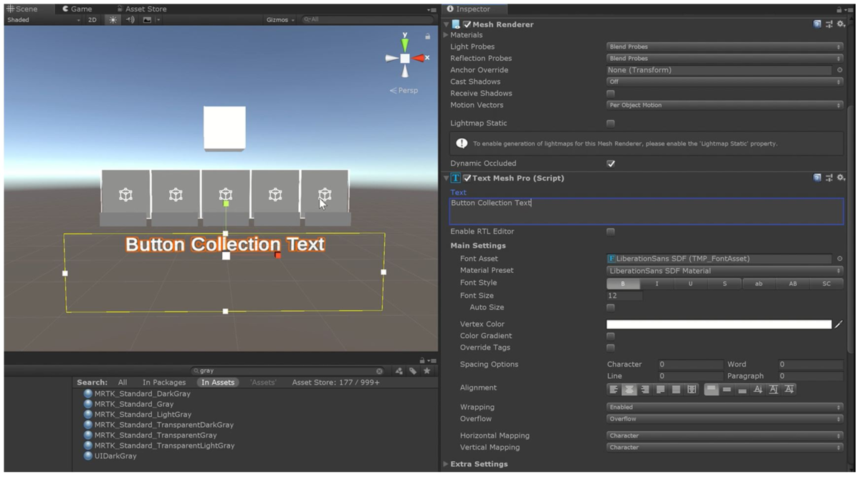Viewport: 860px width, 477px height.
Task: Pick vertex color with eyedropper icon
Action: [838, 324]
